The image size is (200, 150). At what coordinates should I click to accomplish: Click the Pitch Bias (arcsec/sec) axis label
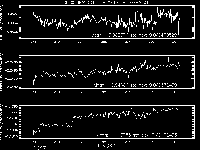tap(1, 72)
